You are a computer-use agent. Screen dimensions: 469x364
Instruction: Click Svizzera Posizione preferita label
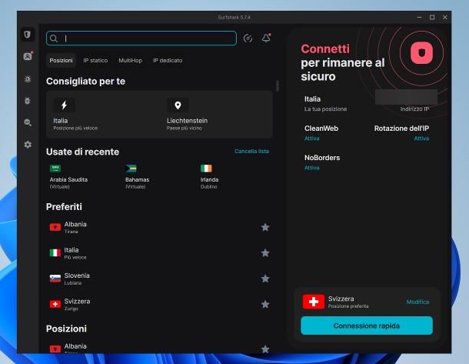(x=348, y=302)
